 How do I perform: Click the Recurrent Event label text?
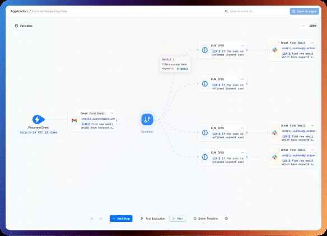pos(39,128)
